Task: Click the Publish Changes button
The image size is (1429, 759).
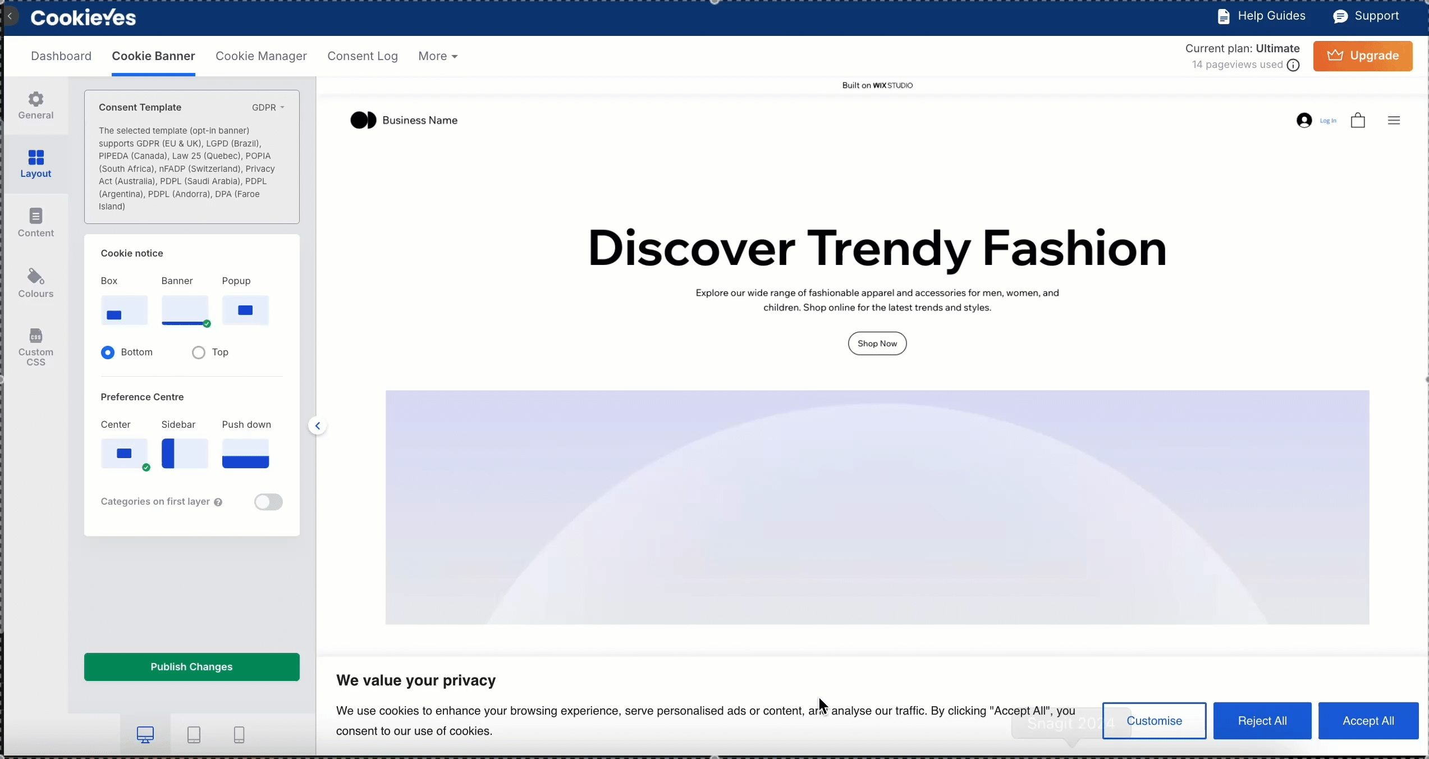Action: pyautogui.click(x=191, y=667)
